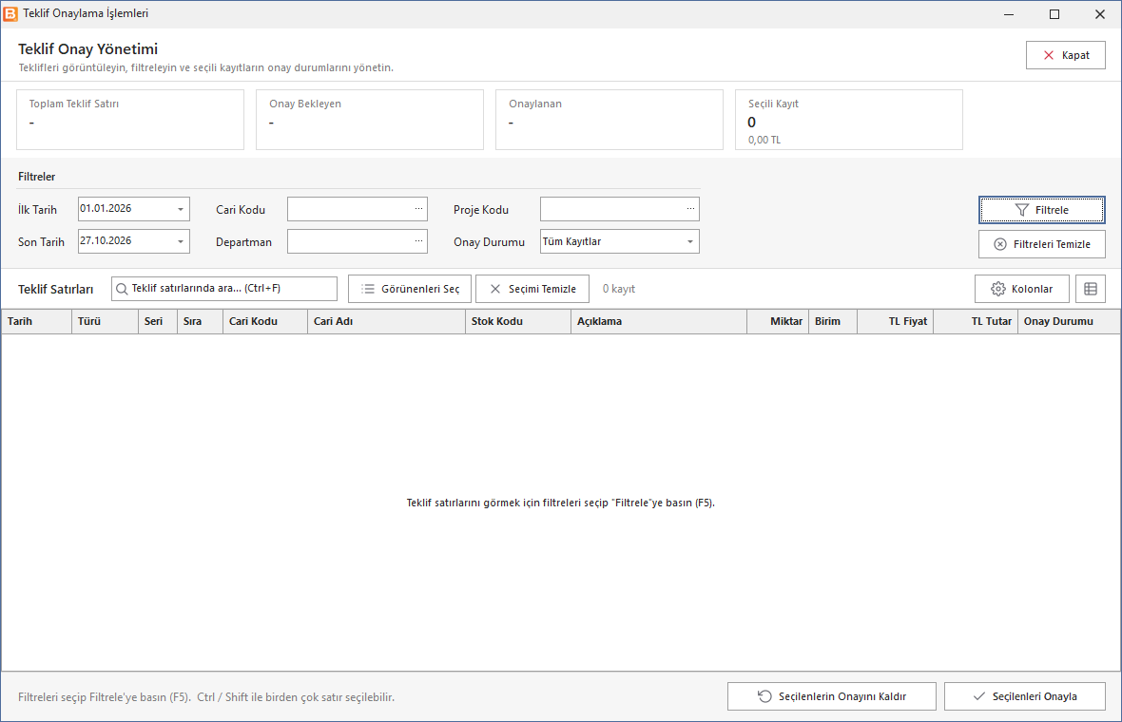Focus the Teklif satırlarında ara search box
Viewport: 1122px width, 722px height.
(x=224, y=289)
